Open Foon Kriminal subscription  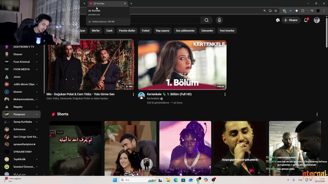point(22,62)
